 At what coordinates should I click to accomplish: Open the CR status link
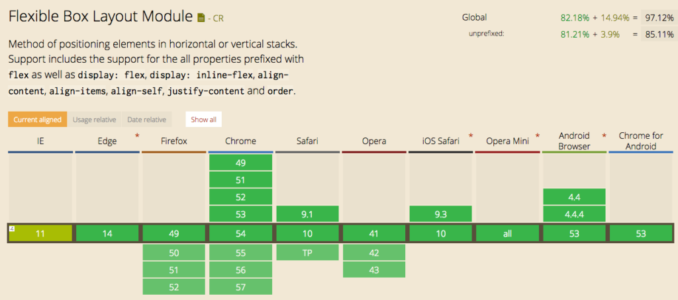217,19
